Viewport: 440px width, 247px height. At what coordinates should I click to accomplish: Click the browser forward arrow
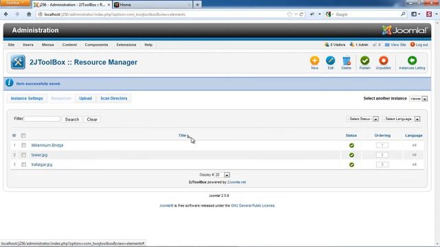[x=17, y=14]
